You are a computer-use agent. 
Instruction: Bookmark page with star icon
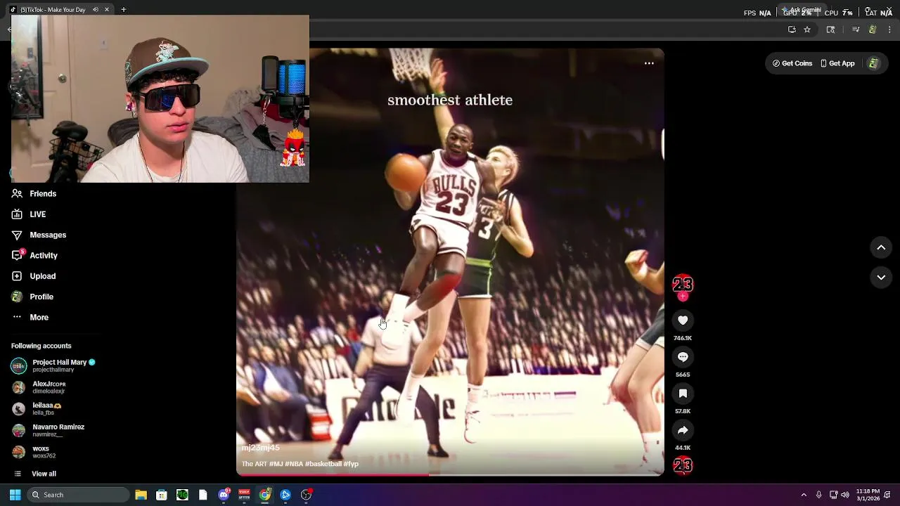807,30
